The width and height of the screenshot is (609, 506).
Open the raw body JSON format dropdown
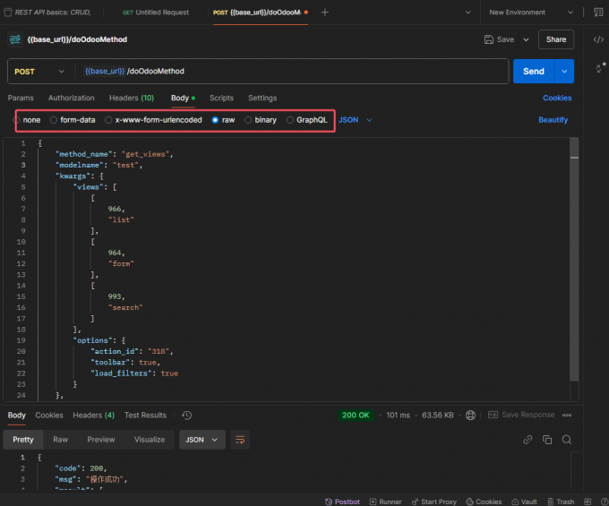tap(355, 120)
